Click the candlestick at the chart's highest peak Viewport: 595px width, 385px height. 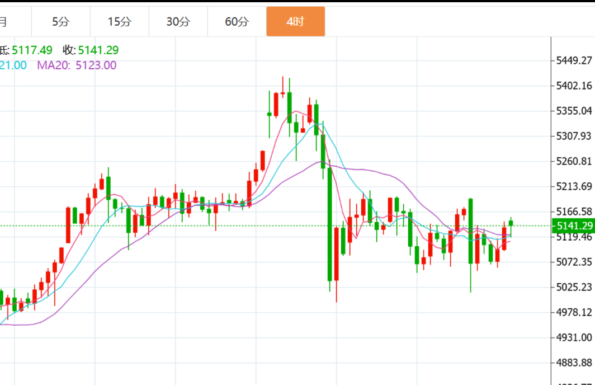(x=283, y=93)
